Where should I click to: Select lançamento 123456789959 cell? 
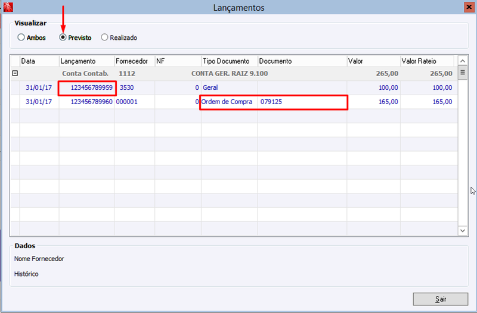pyautogui.click(x=86, y=87)
